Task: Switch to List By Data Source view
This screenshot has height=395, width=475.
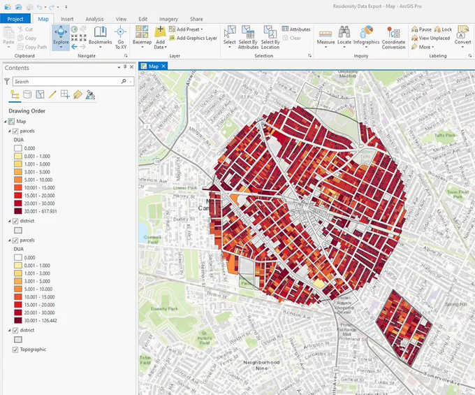Action: coord(27,94)
